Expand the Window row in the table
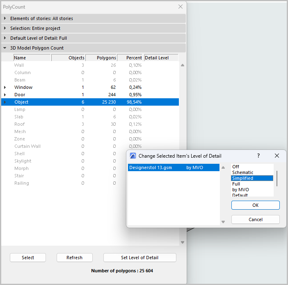This screenshot has width=288, height=285. [x=5, y=87]
